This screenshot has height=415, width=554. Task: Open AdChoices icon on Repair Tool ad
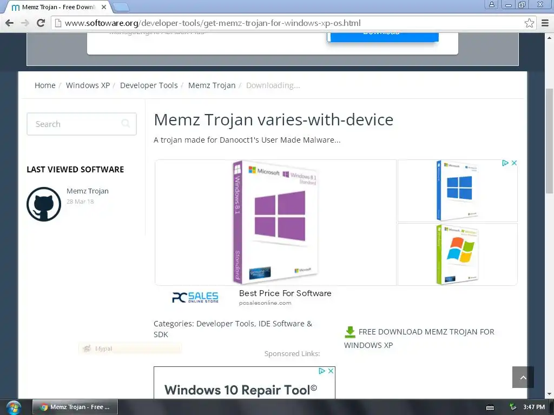pos(322,371)
